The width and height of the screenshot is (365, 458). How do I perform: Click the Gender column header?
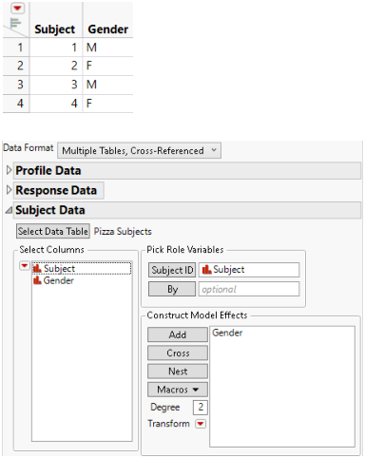coord(107,29)
